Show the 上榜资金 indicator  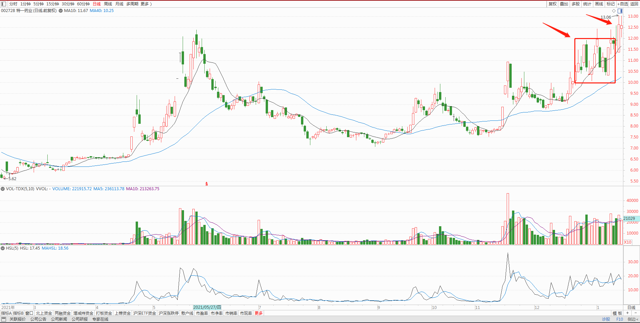123,313
